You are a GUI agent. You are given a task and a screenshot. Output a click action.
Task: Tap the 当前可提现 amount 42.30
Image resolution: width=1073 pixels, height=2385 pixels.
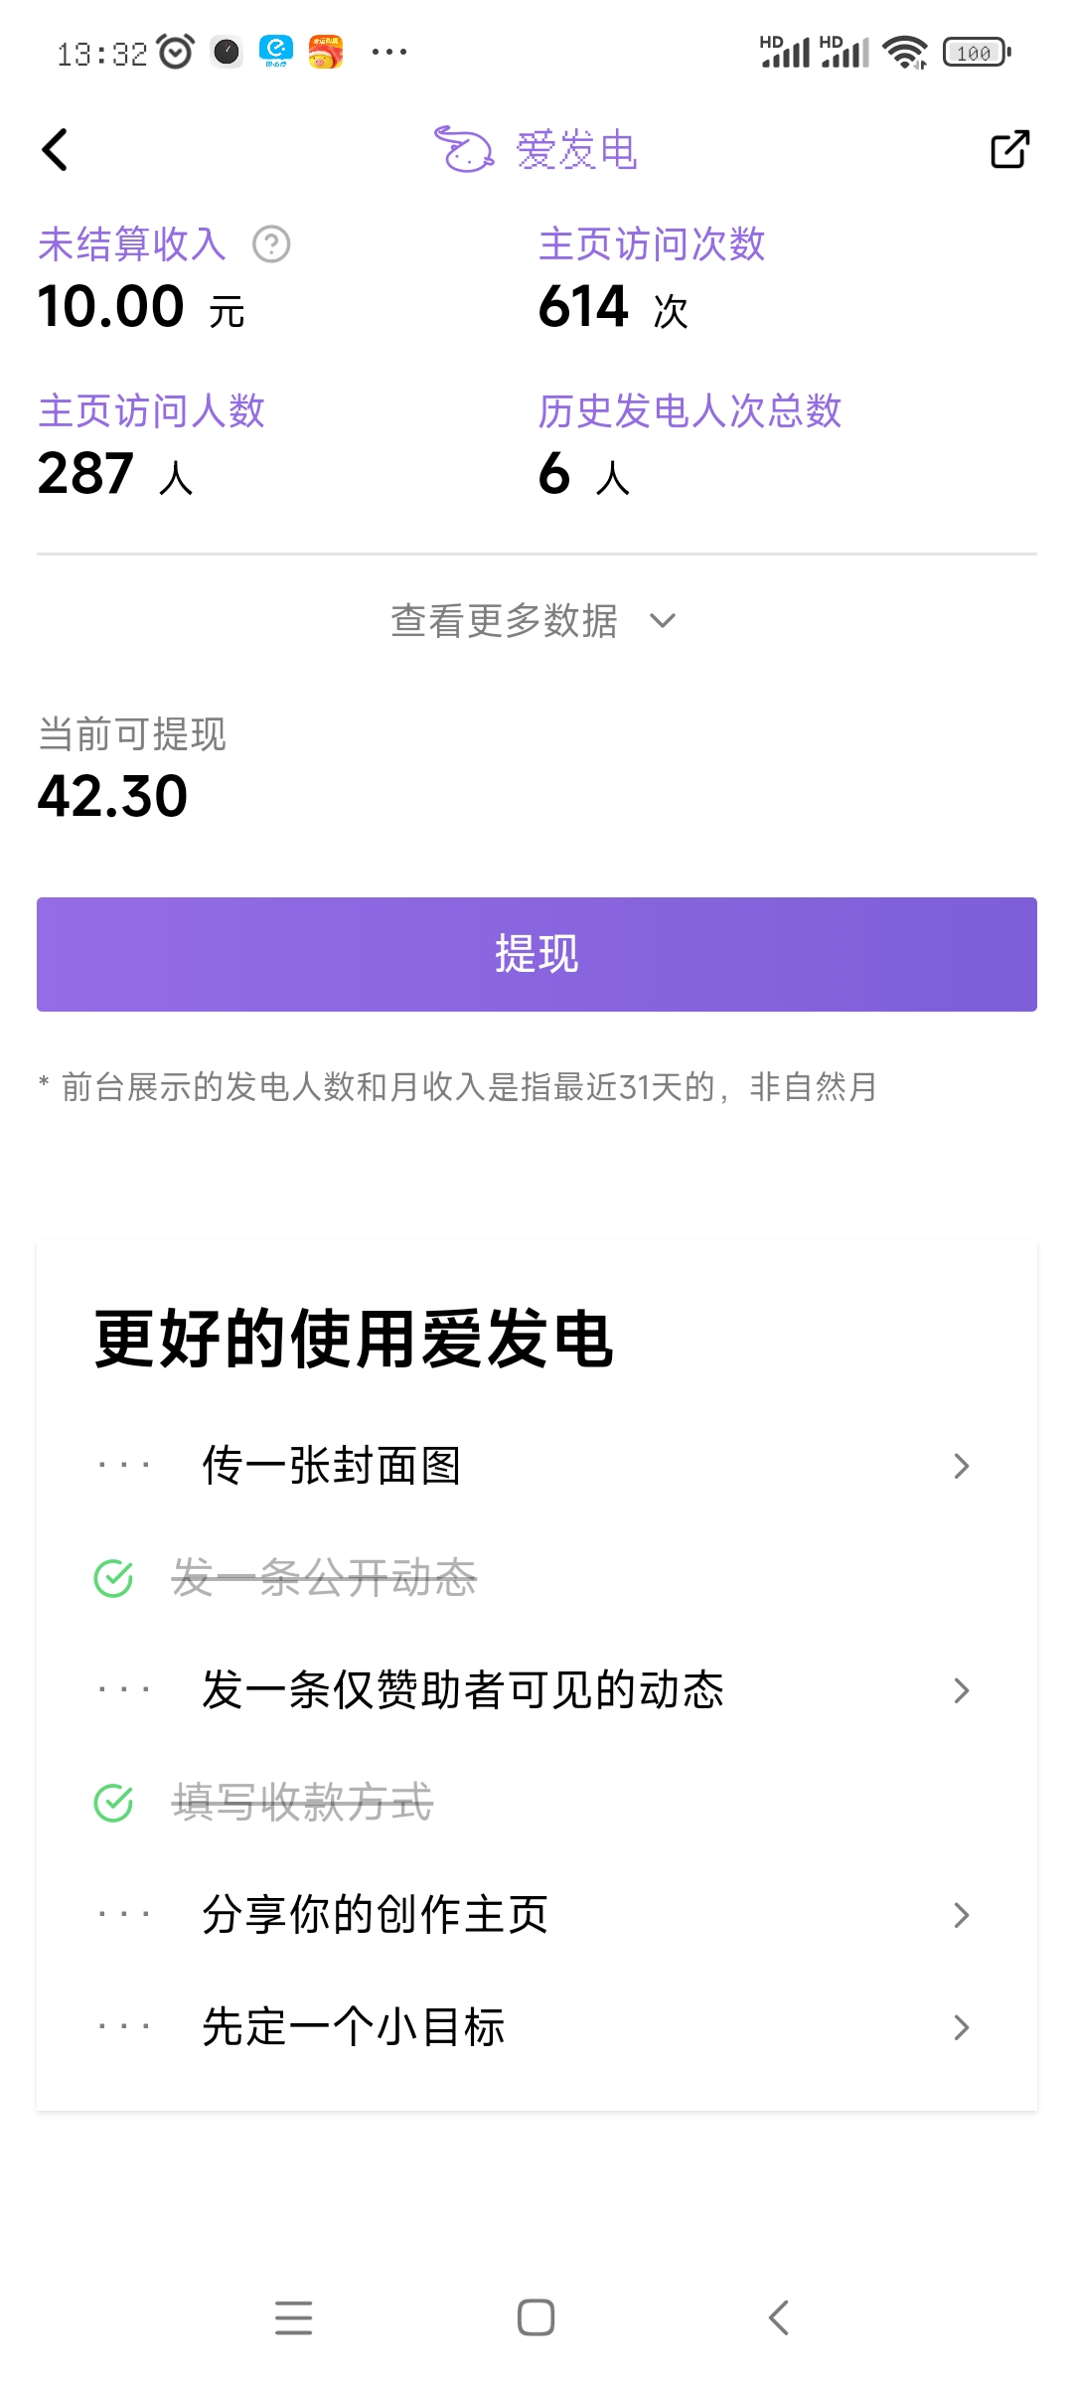tap(113, 797)
